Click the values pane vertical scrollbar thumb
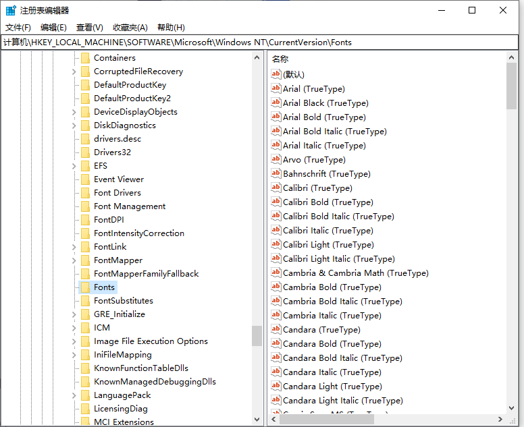Screen dimensions: 524x427 (x=511, y=86)
